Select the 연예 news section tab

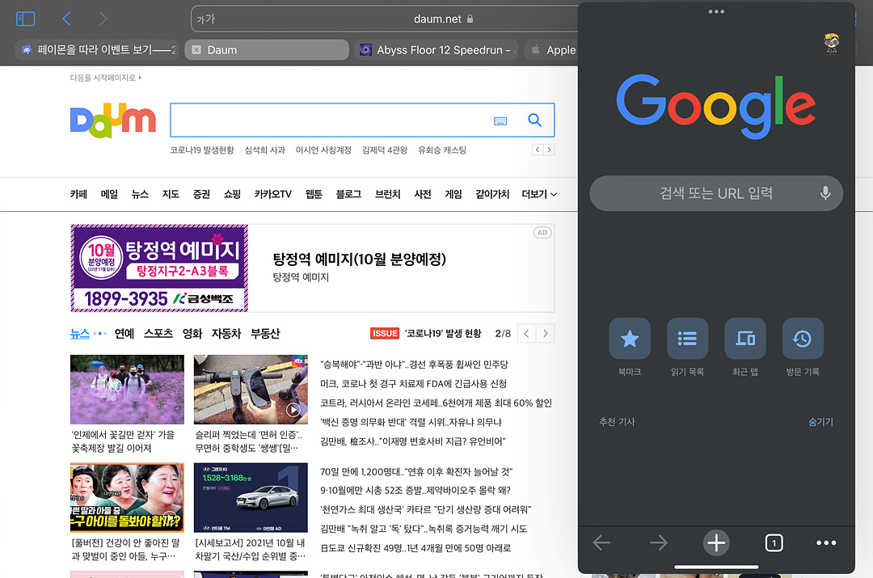tap(124, 333)
